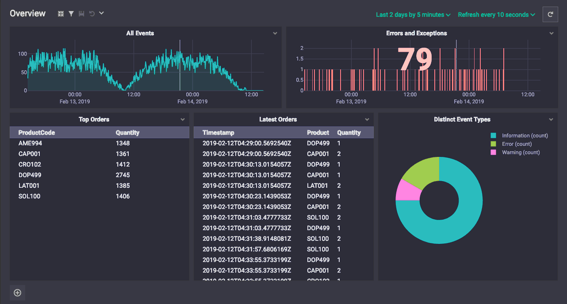567x304 pixels.
Task: Click the Distinct Event Types panel title
Action: coord(462,119)
